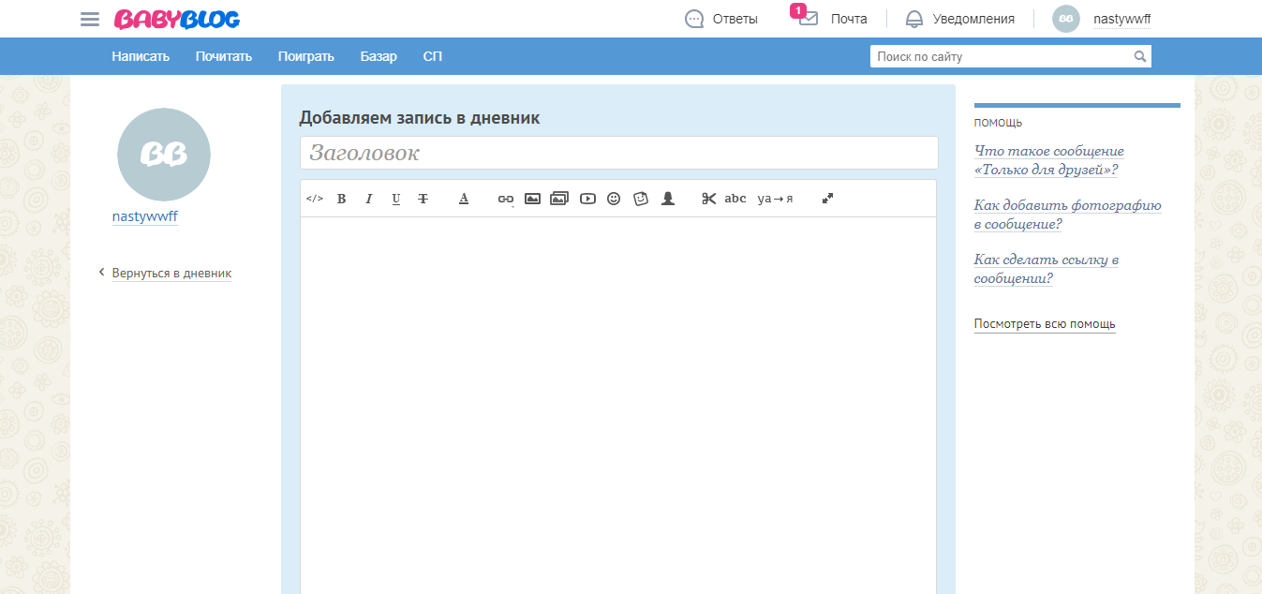Insert a smiley emoji
The width and height of the screenshot is (1262, 594).
[614, 198]
